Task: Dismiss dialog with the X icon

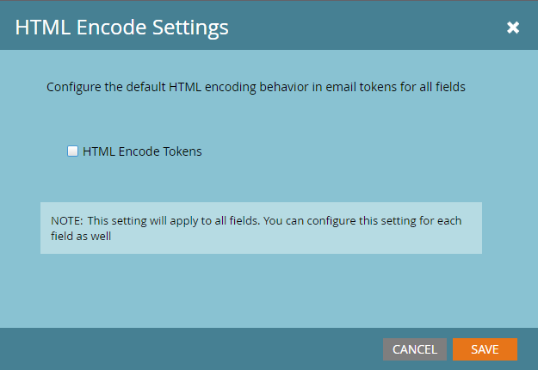Action: (513, 28)
